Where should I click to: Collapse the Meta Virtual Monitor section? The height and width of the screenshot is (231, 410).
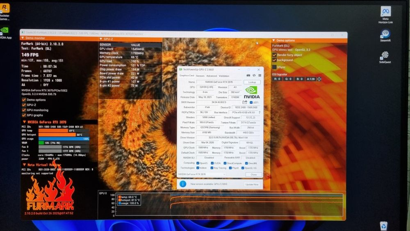[24, 165]
